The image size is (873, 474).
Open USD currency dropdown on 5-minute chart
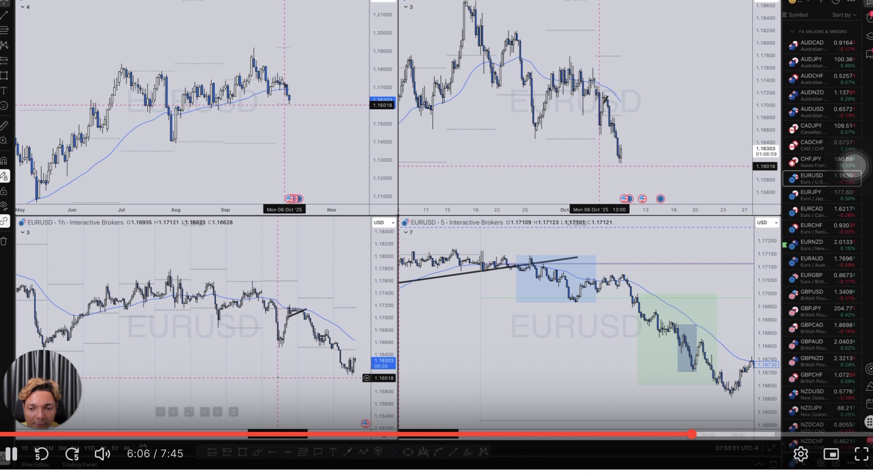(767, 223)
